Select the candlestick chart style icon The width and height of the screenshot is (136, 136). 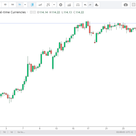(x=32, y=5)
